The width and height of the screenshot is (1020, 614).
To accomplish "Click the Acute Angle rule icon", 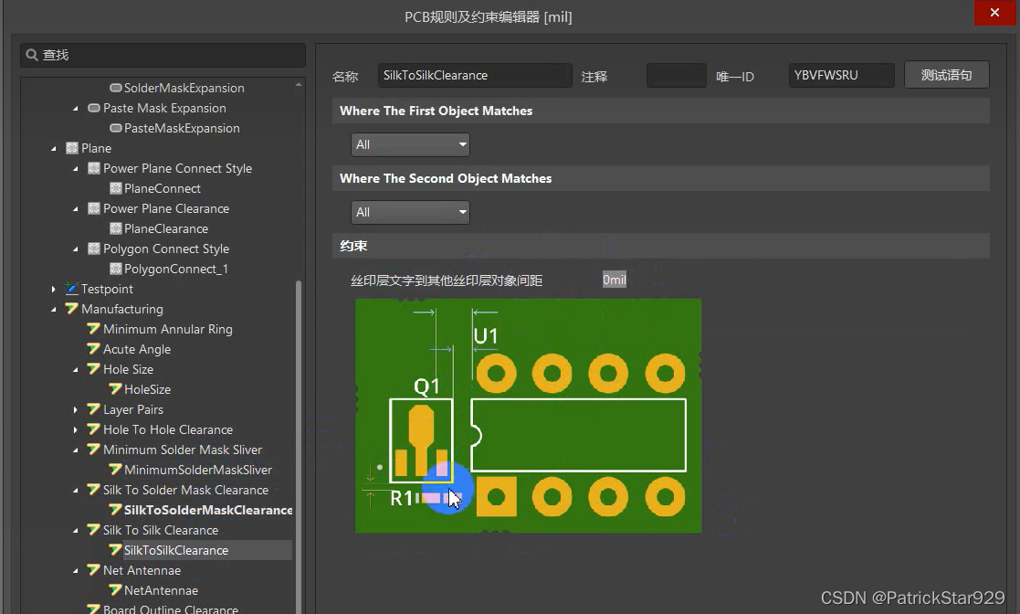I will [94, 349].
